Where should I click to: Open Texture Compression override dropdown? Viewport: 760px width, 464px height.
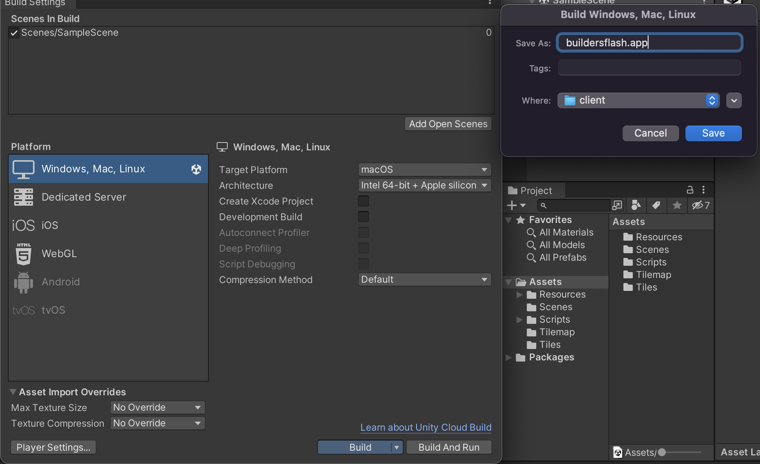click(x=157, y=423)
